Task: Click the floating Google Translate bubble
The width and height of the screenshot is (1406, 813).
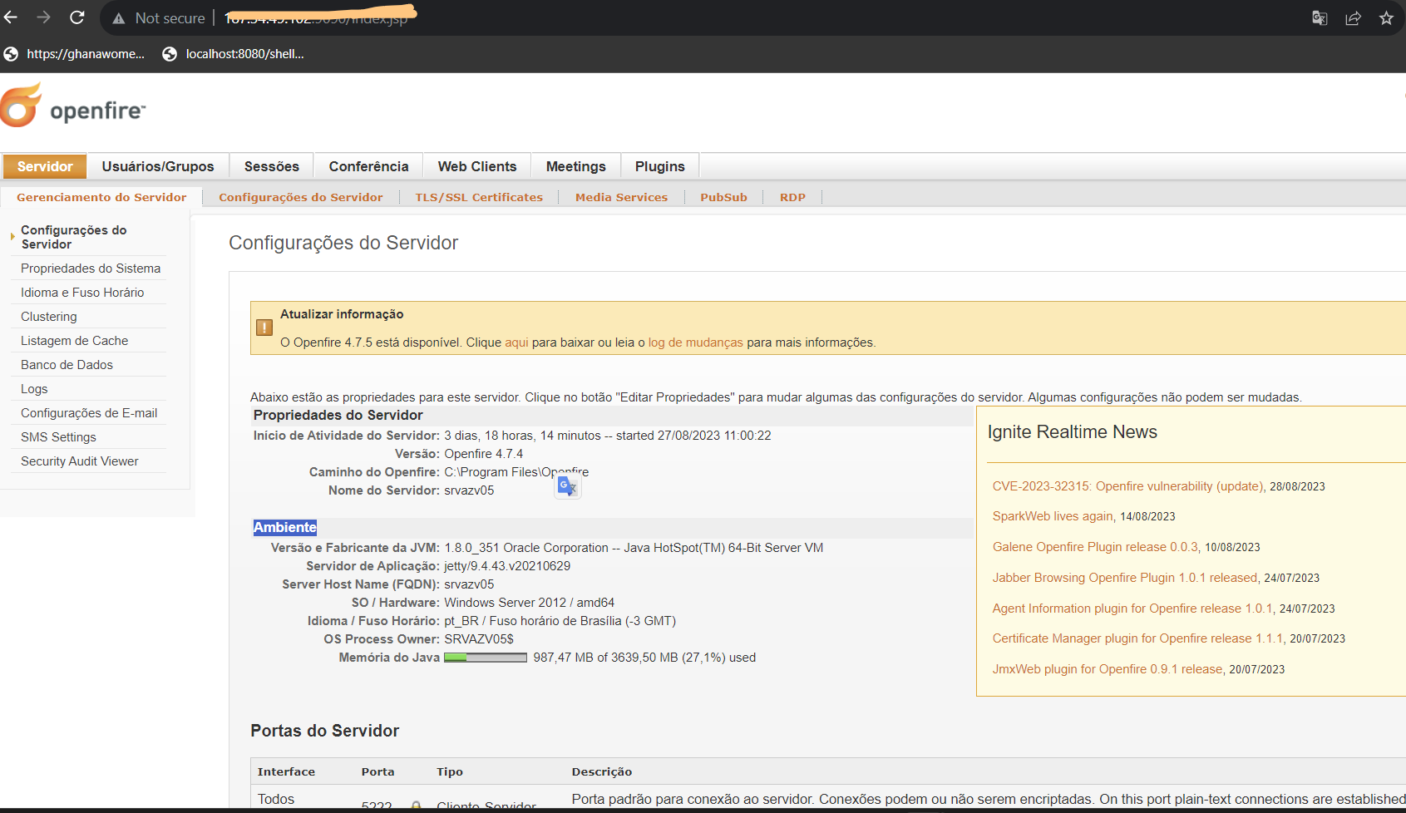Action: pyautogui.click(x=568, y=486)
